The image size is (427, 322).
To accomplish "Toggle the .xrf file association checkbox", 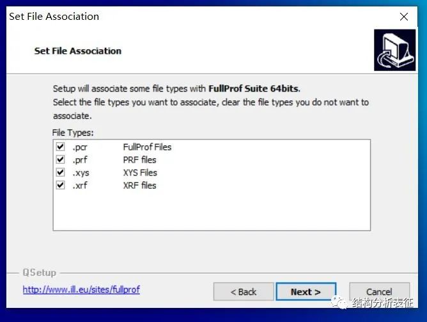I will click(x=60, y=185).
